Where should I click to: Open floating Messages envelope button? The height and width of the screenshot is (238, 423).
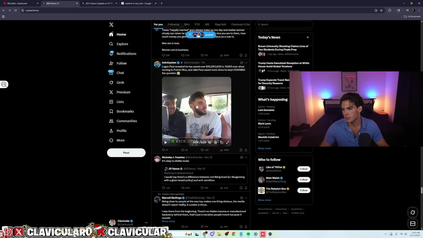[413, 224]
